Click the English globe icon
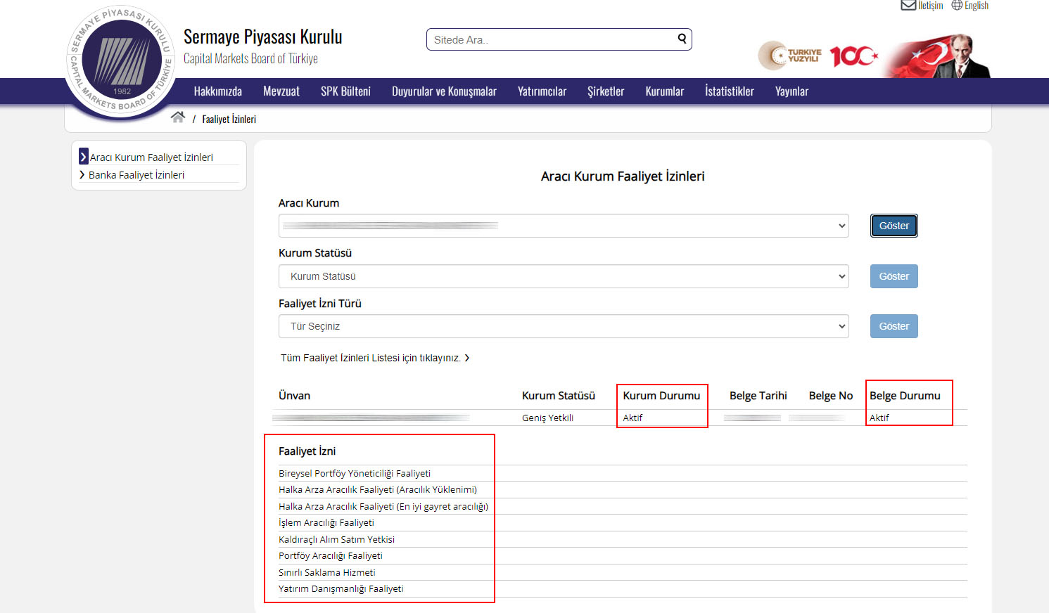 (957, 6)
